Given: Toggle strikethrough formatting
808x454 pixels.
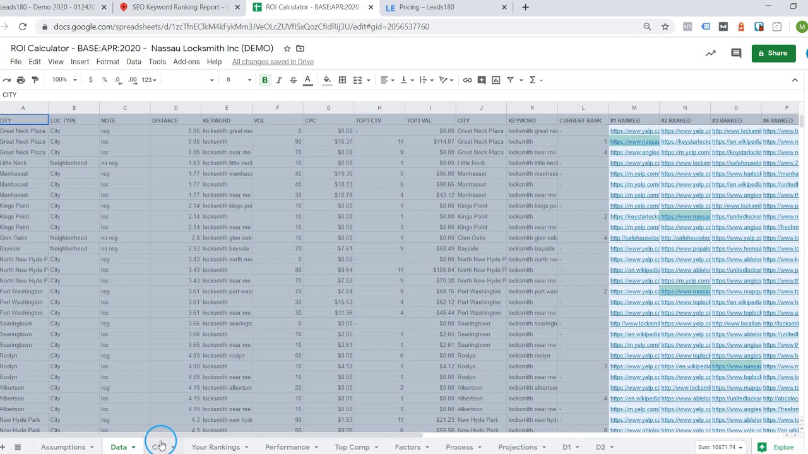Looking at the screenshot, I should (x=294, y=80).
